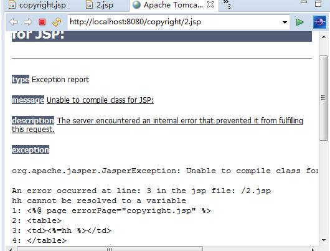Open the URL history dropdown arrow

point(285,22)
